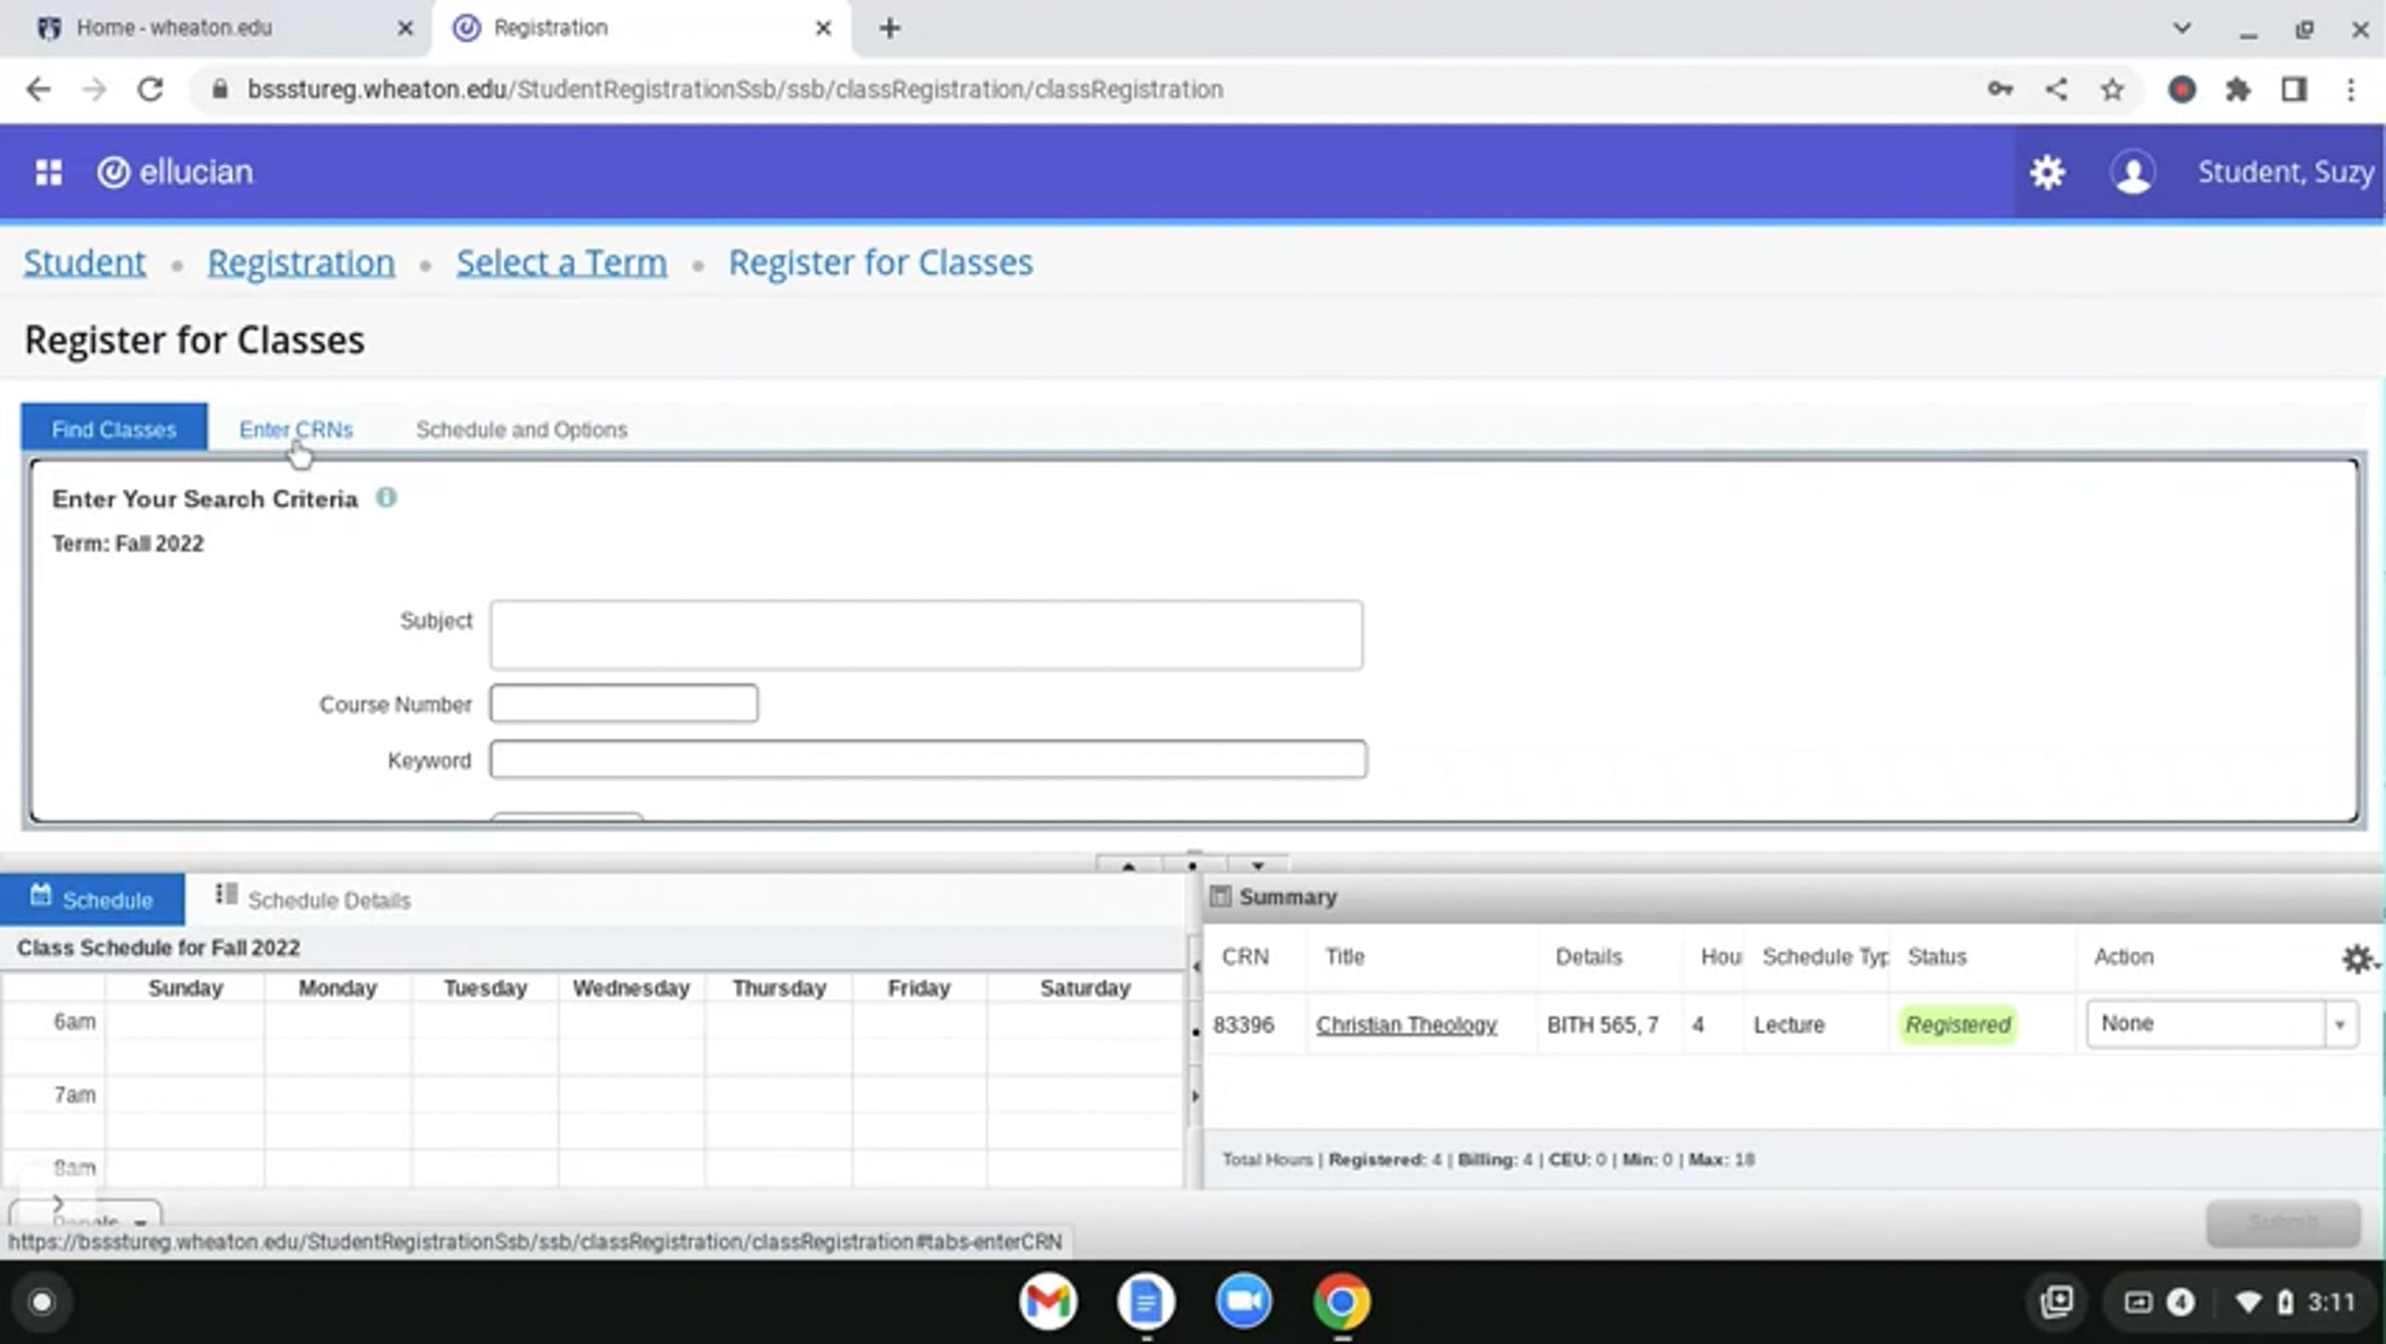
Task: Switch to the Enter CRNs tab
Action: [x=296, y=429]
